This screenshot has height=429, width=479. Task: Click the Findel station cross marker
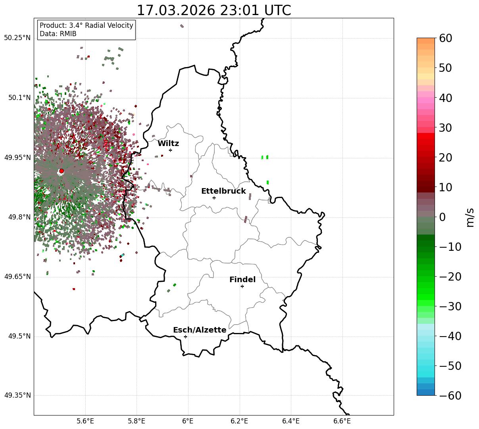pyautogui.click(x=242, y=286)
